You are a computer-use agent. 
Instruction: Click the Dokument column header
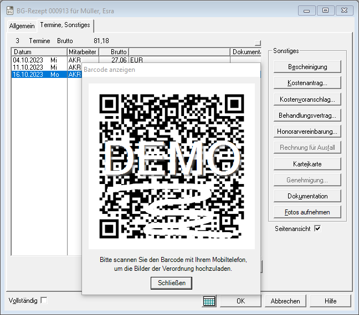pos(245,52)
